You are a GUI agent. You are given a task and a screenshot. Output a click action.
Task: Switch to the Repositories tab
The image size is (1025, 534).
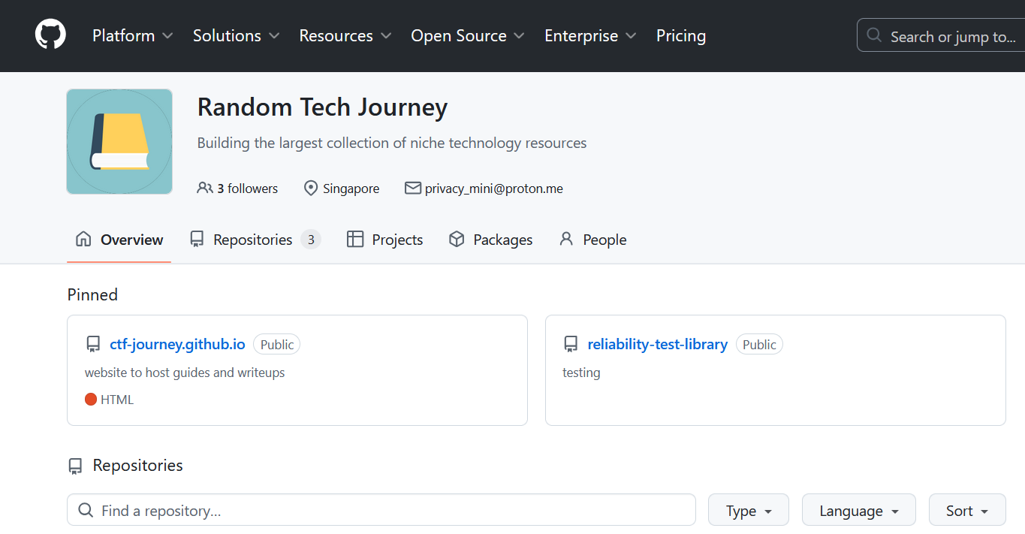254,240
